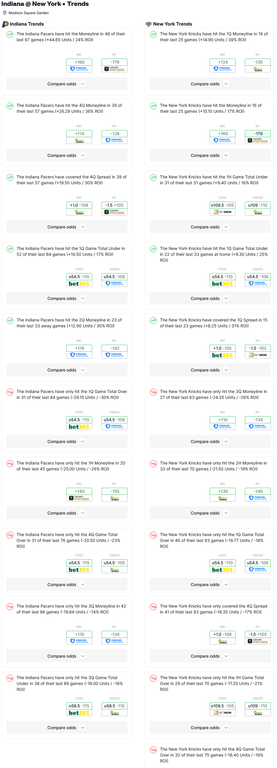Click the Indiana Pacers logo beside Indiana Trends
The image size is (277, 768).
5,24
